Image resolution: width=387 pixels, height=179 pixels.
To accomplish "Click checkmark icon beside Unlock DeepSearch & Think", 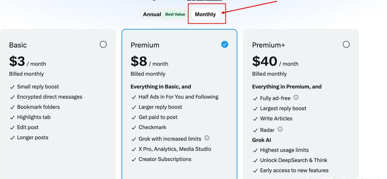I will coord(255,160).
